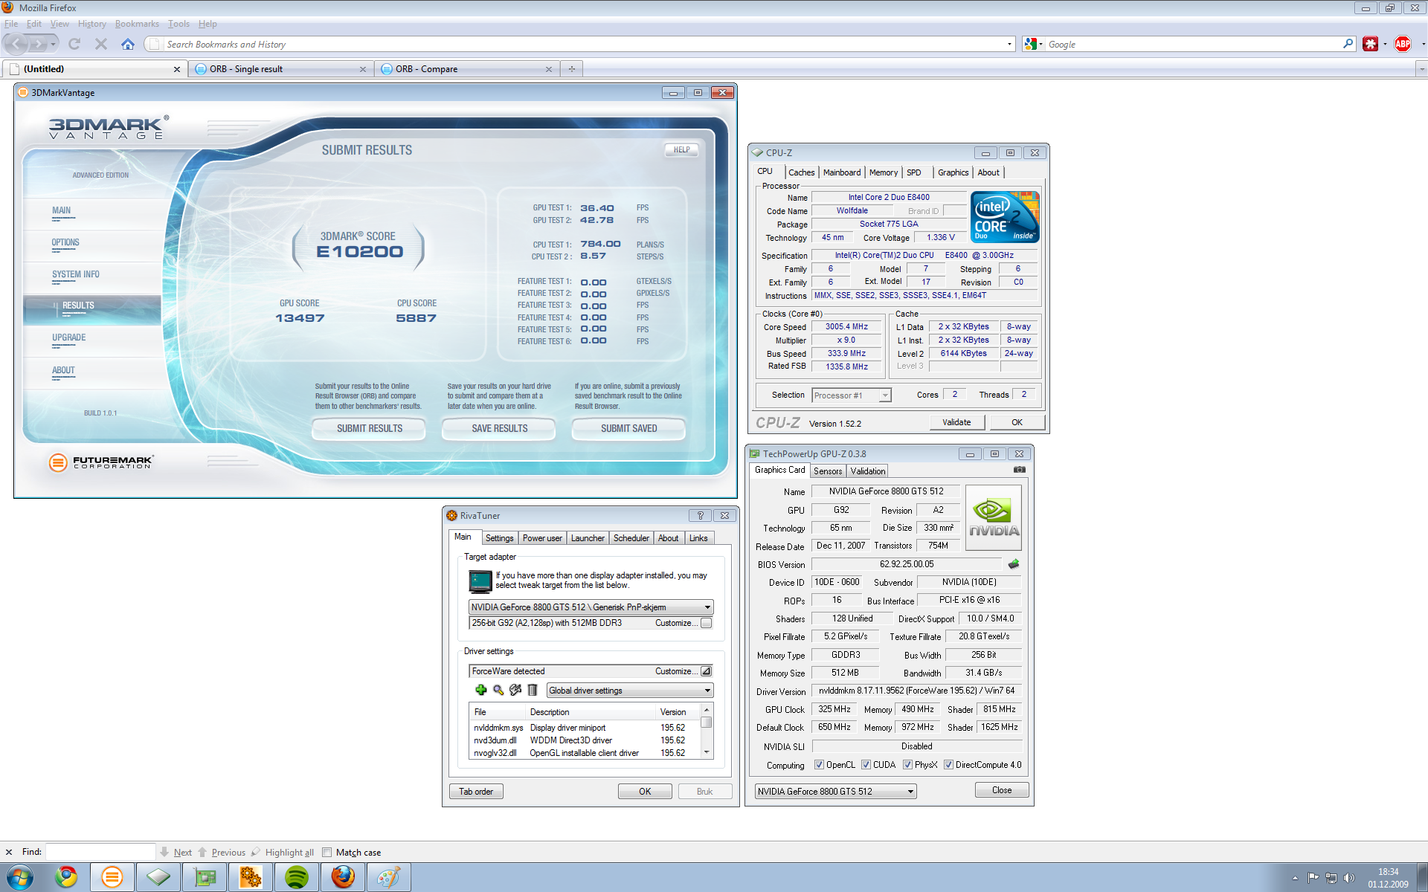Click the RivaTuner help question mark button
The height and width of the screenshot is (892, 1428).
pyautogui.click(x=700, y=515)
